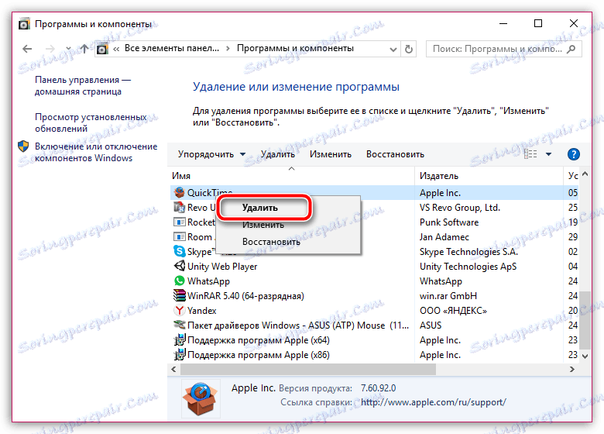Select Поддержка программ Apple (x86) entry
The height and width of the screenshot is (434, 604).
pyautogui.click(x=259, y=355)
